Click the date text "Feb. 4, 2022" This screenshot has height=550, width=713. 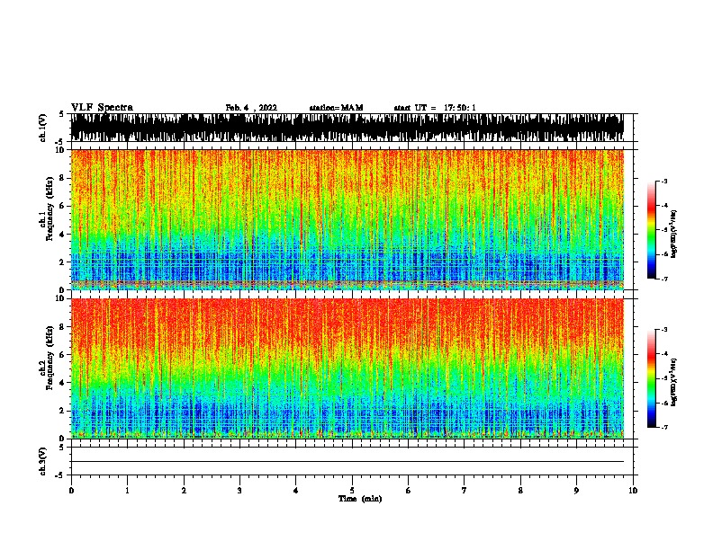[251, 108]
